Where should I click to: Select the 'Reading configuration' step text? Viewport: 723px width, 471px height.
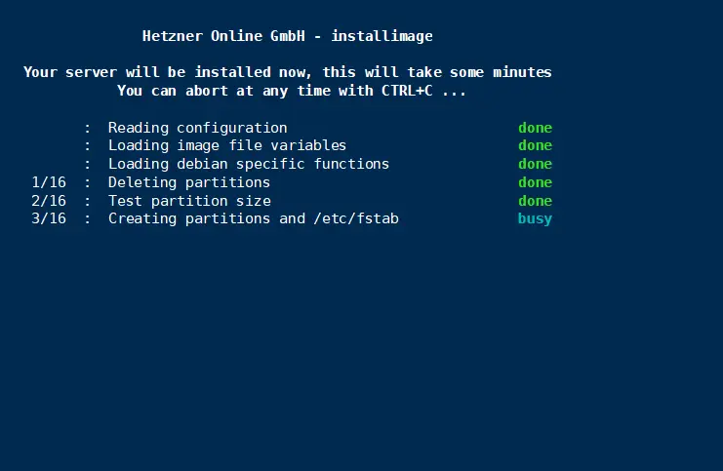[x=197, y=128]
